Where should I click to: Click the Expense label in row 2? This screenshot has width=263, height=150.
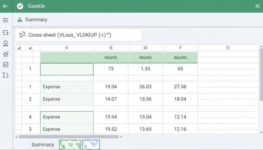point(52,99)
